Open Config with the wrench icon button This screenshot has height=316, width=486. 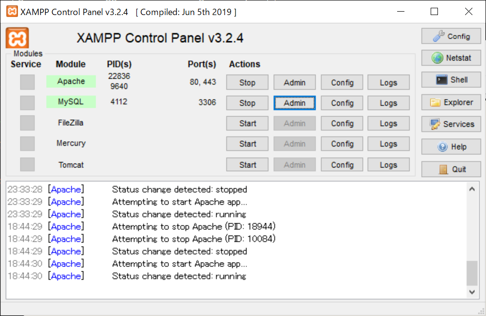451,36
